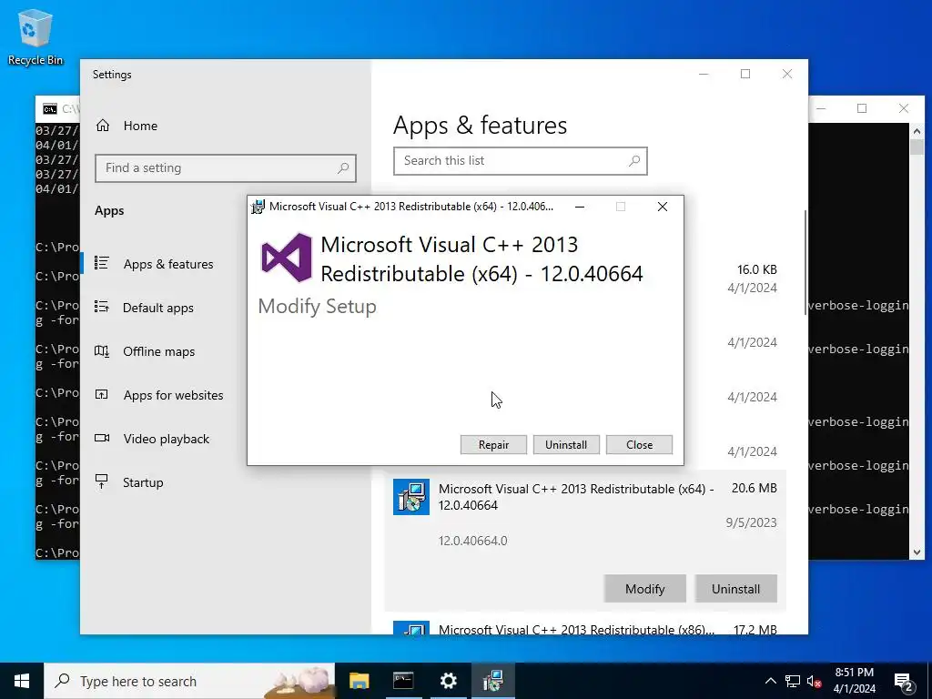
Task: Click the network tray icon
Action: point(793,681)
